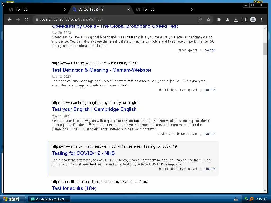Open the profile avatar icon
This screenshot has height=203, width=271.
(253, 20)
